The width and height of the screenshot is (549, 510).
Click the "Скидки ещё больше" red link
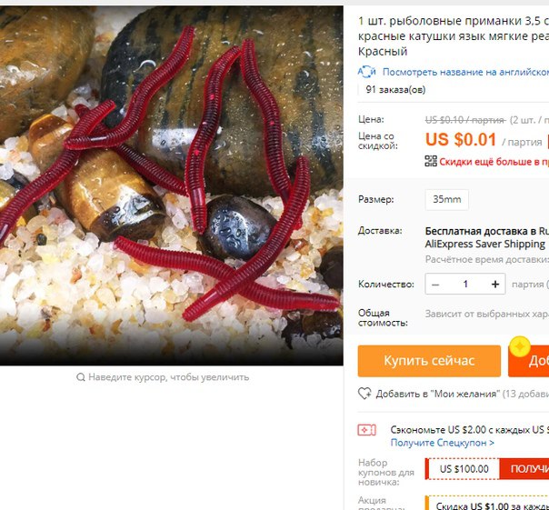(494, 162)
